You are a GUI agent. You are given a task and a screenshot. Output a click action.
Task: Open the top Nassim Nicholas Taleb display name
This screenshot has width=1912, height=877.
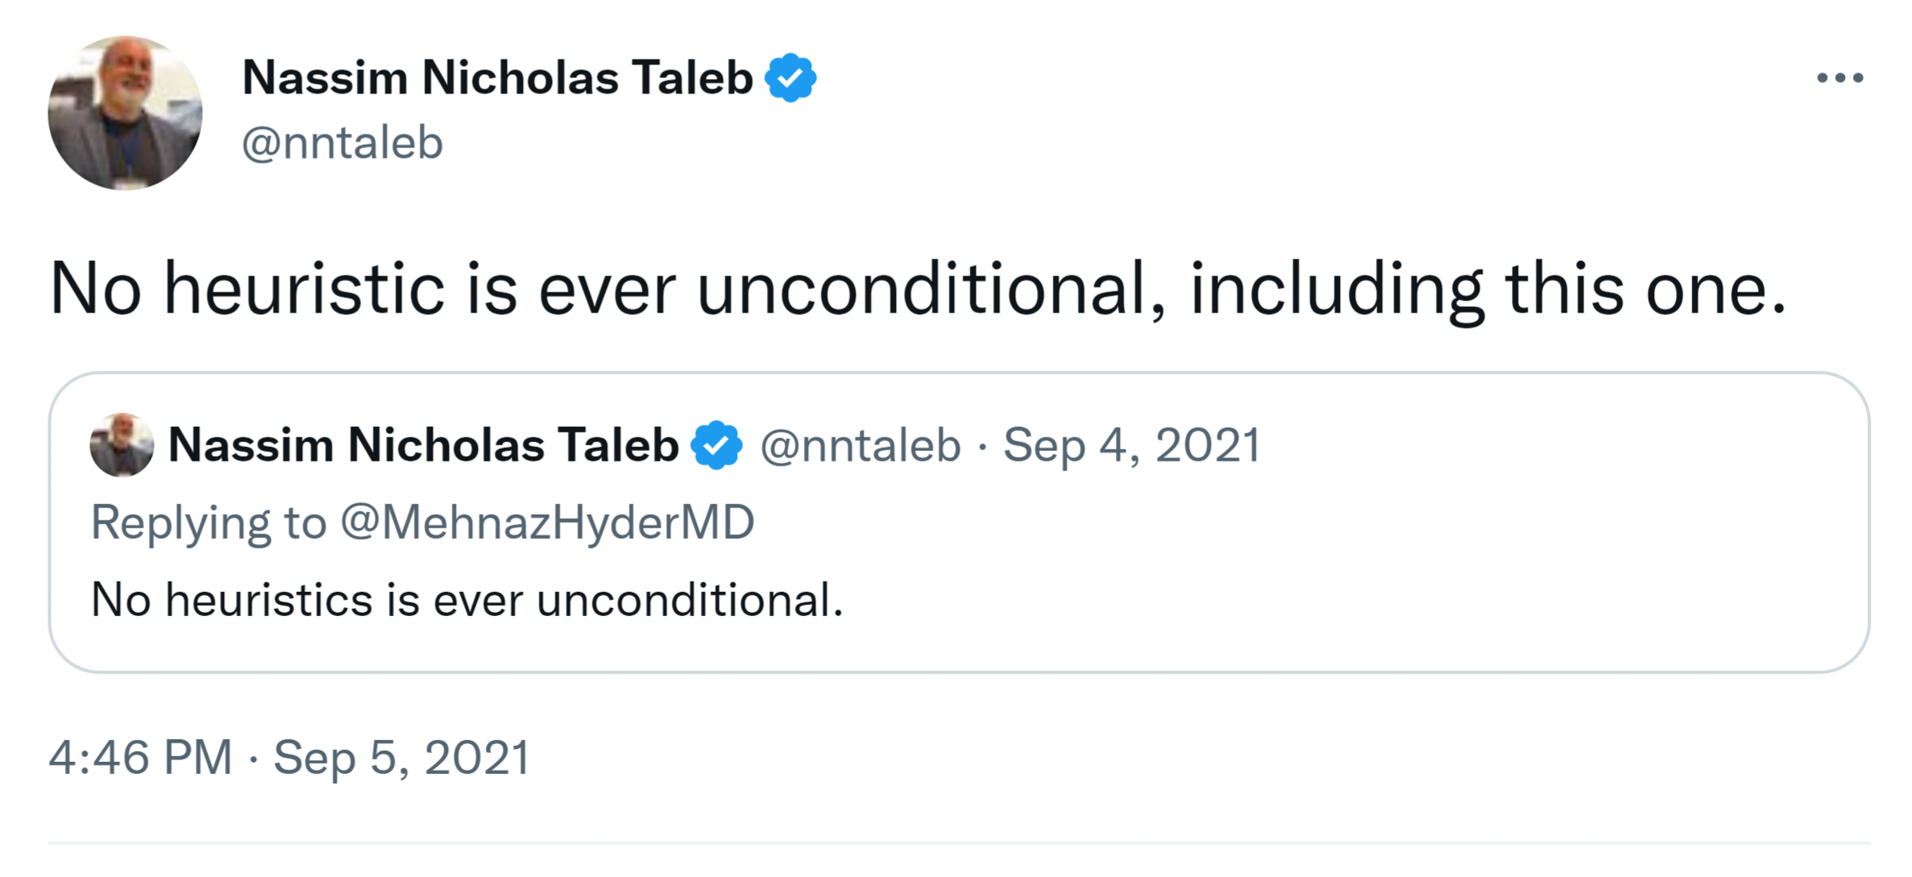click(x=497, y=78)
